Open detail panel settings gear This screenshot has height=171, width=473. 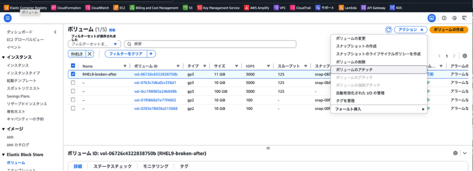[x=455, y=153]
